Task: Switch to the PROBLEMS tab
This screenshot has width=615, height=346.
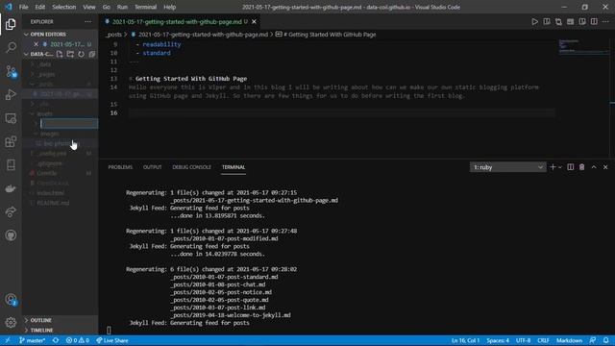Action: 120,167
